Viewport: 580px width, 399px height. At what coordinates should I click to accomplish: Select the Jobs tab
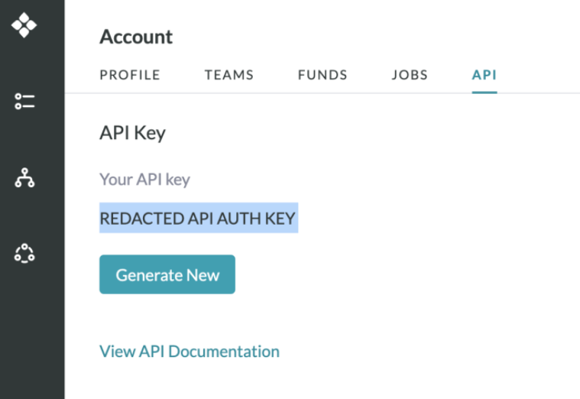click(x=410, y=75)
